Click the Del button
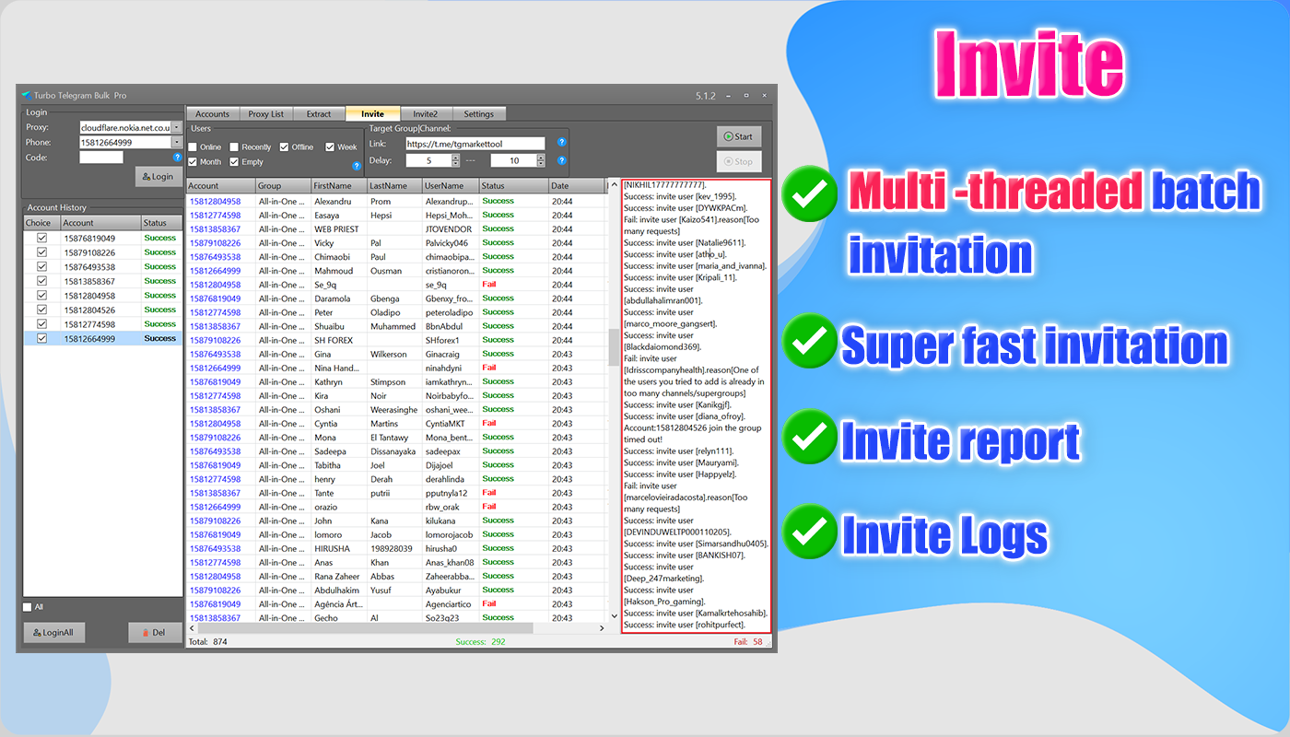1290x737 pixels. point(154,633)
